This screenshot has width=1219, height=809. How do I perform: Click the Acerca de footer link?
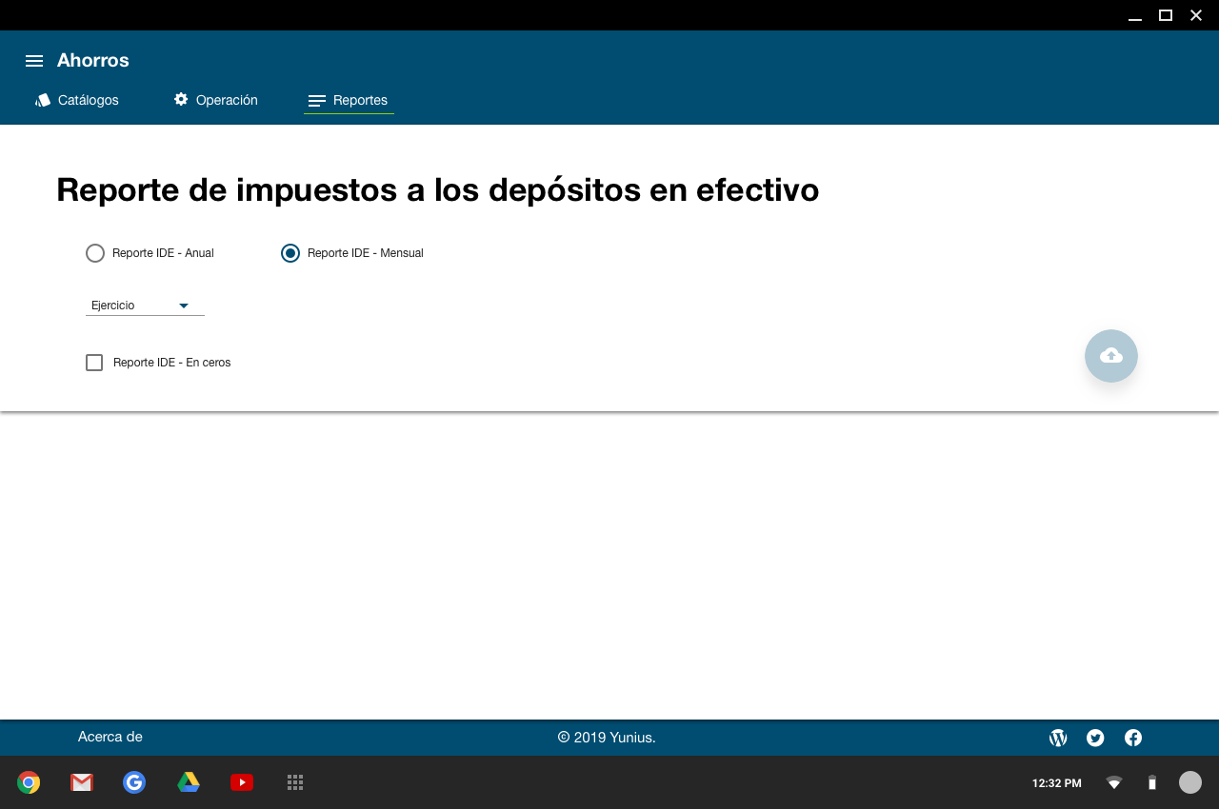pos(110,737)
